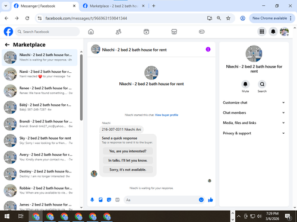Show hidden system tray icons

pyautogui.click(x=239, y=216)
